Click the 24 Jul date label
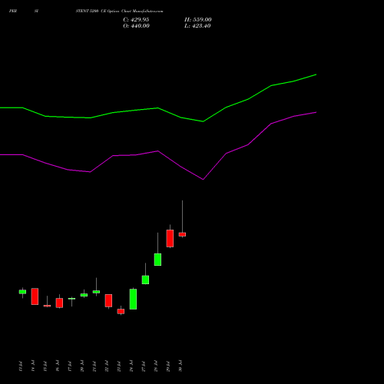Screen dimensions: 384x384 click(131, 366)
